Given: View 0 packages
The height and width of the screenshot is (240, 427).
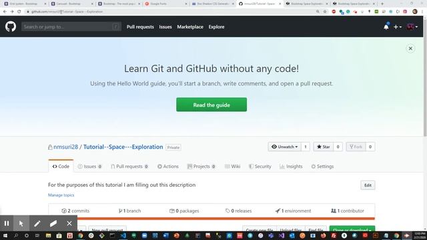Looking at the screenshot, I should pos(184,211).
